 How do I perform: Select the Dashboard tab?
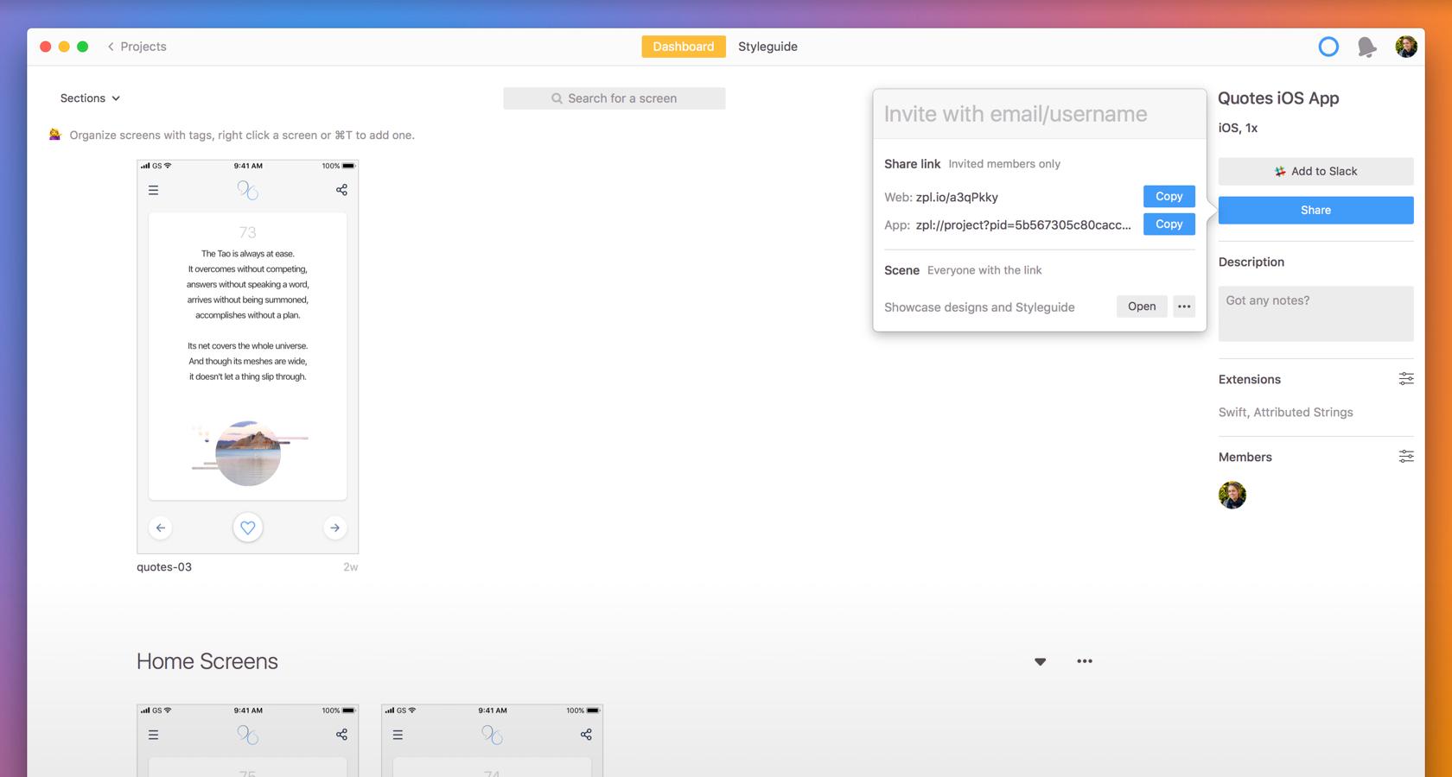tap(684, 47)
